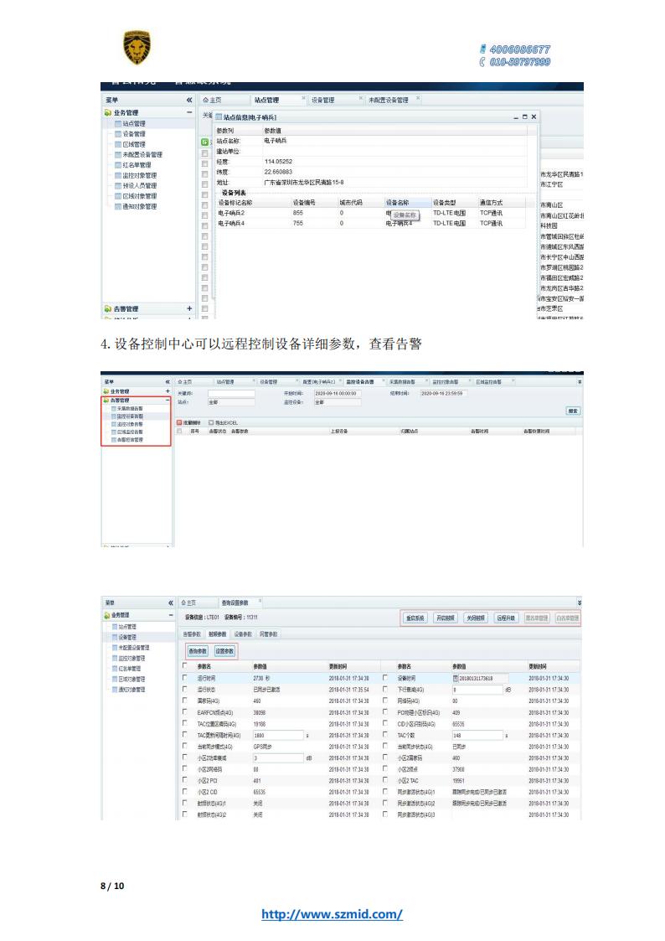665x941 pixels.
Task: Click the longitude value 114.05252
Action: 278,162
